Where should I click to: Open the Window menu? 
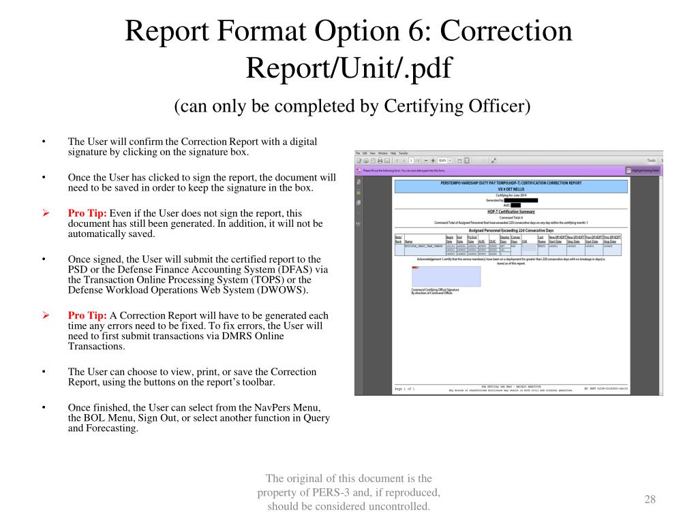point(383,153)
